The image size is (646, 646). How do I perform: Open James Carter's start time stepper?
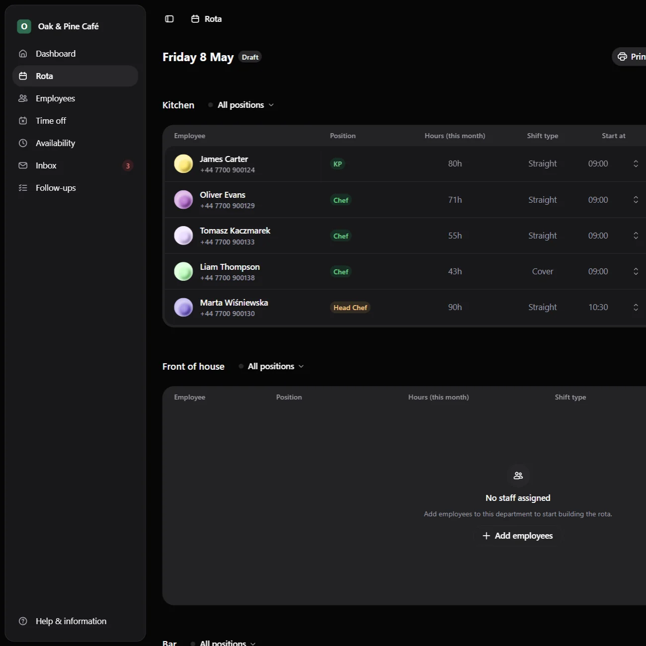[636, 163]
